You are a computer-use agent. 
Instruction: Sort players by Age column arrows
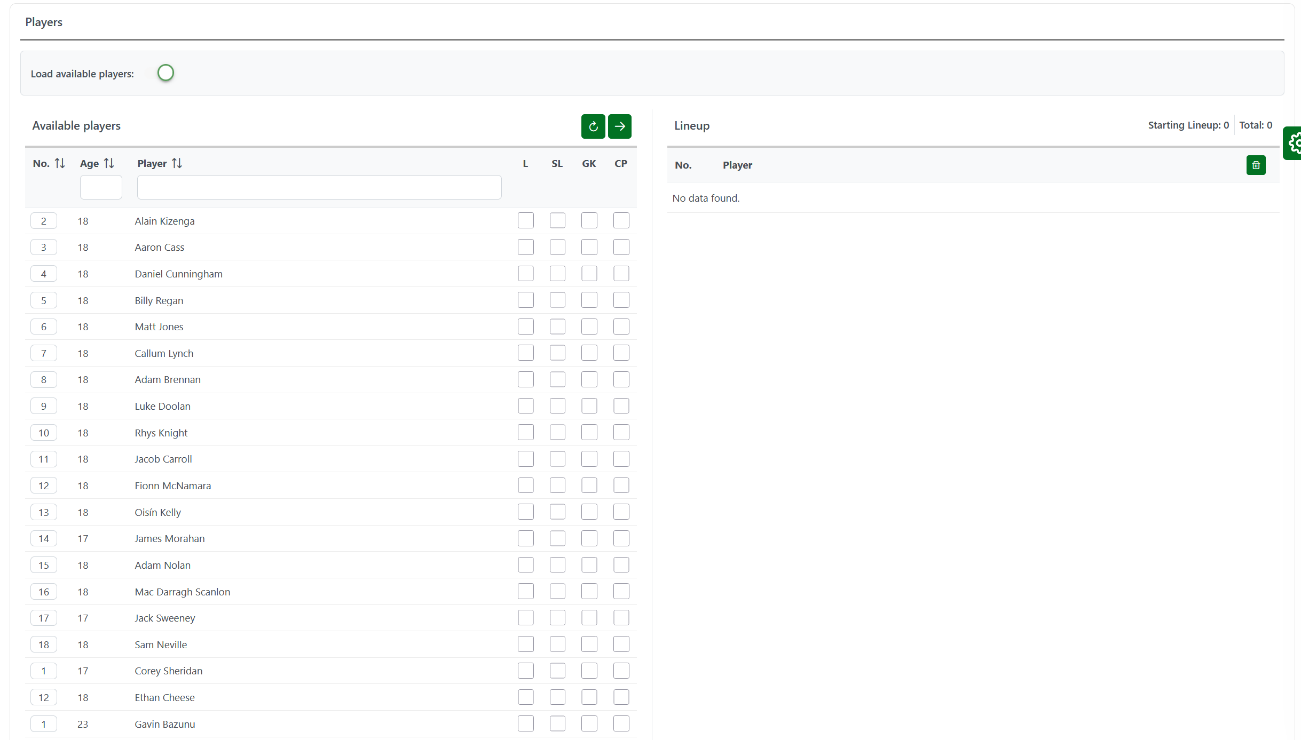109,163
